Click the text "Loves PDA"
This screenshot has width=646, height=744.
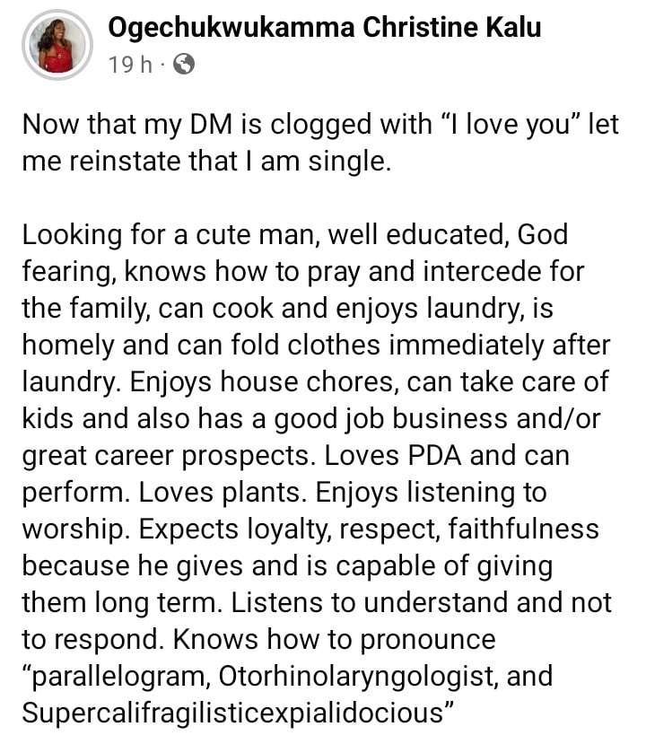click(403, 456)
